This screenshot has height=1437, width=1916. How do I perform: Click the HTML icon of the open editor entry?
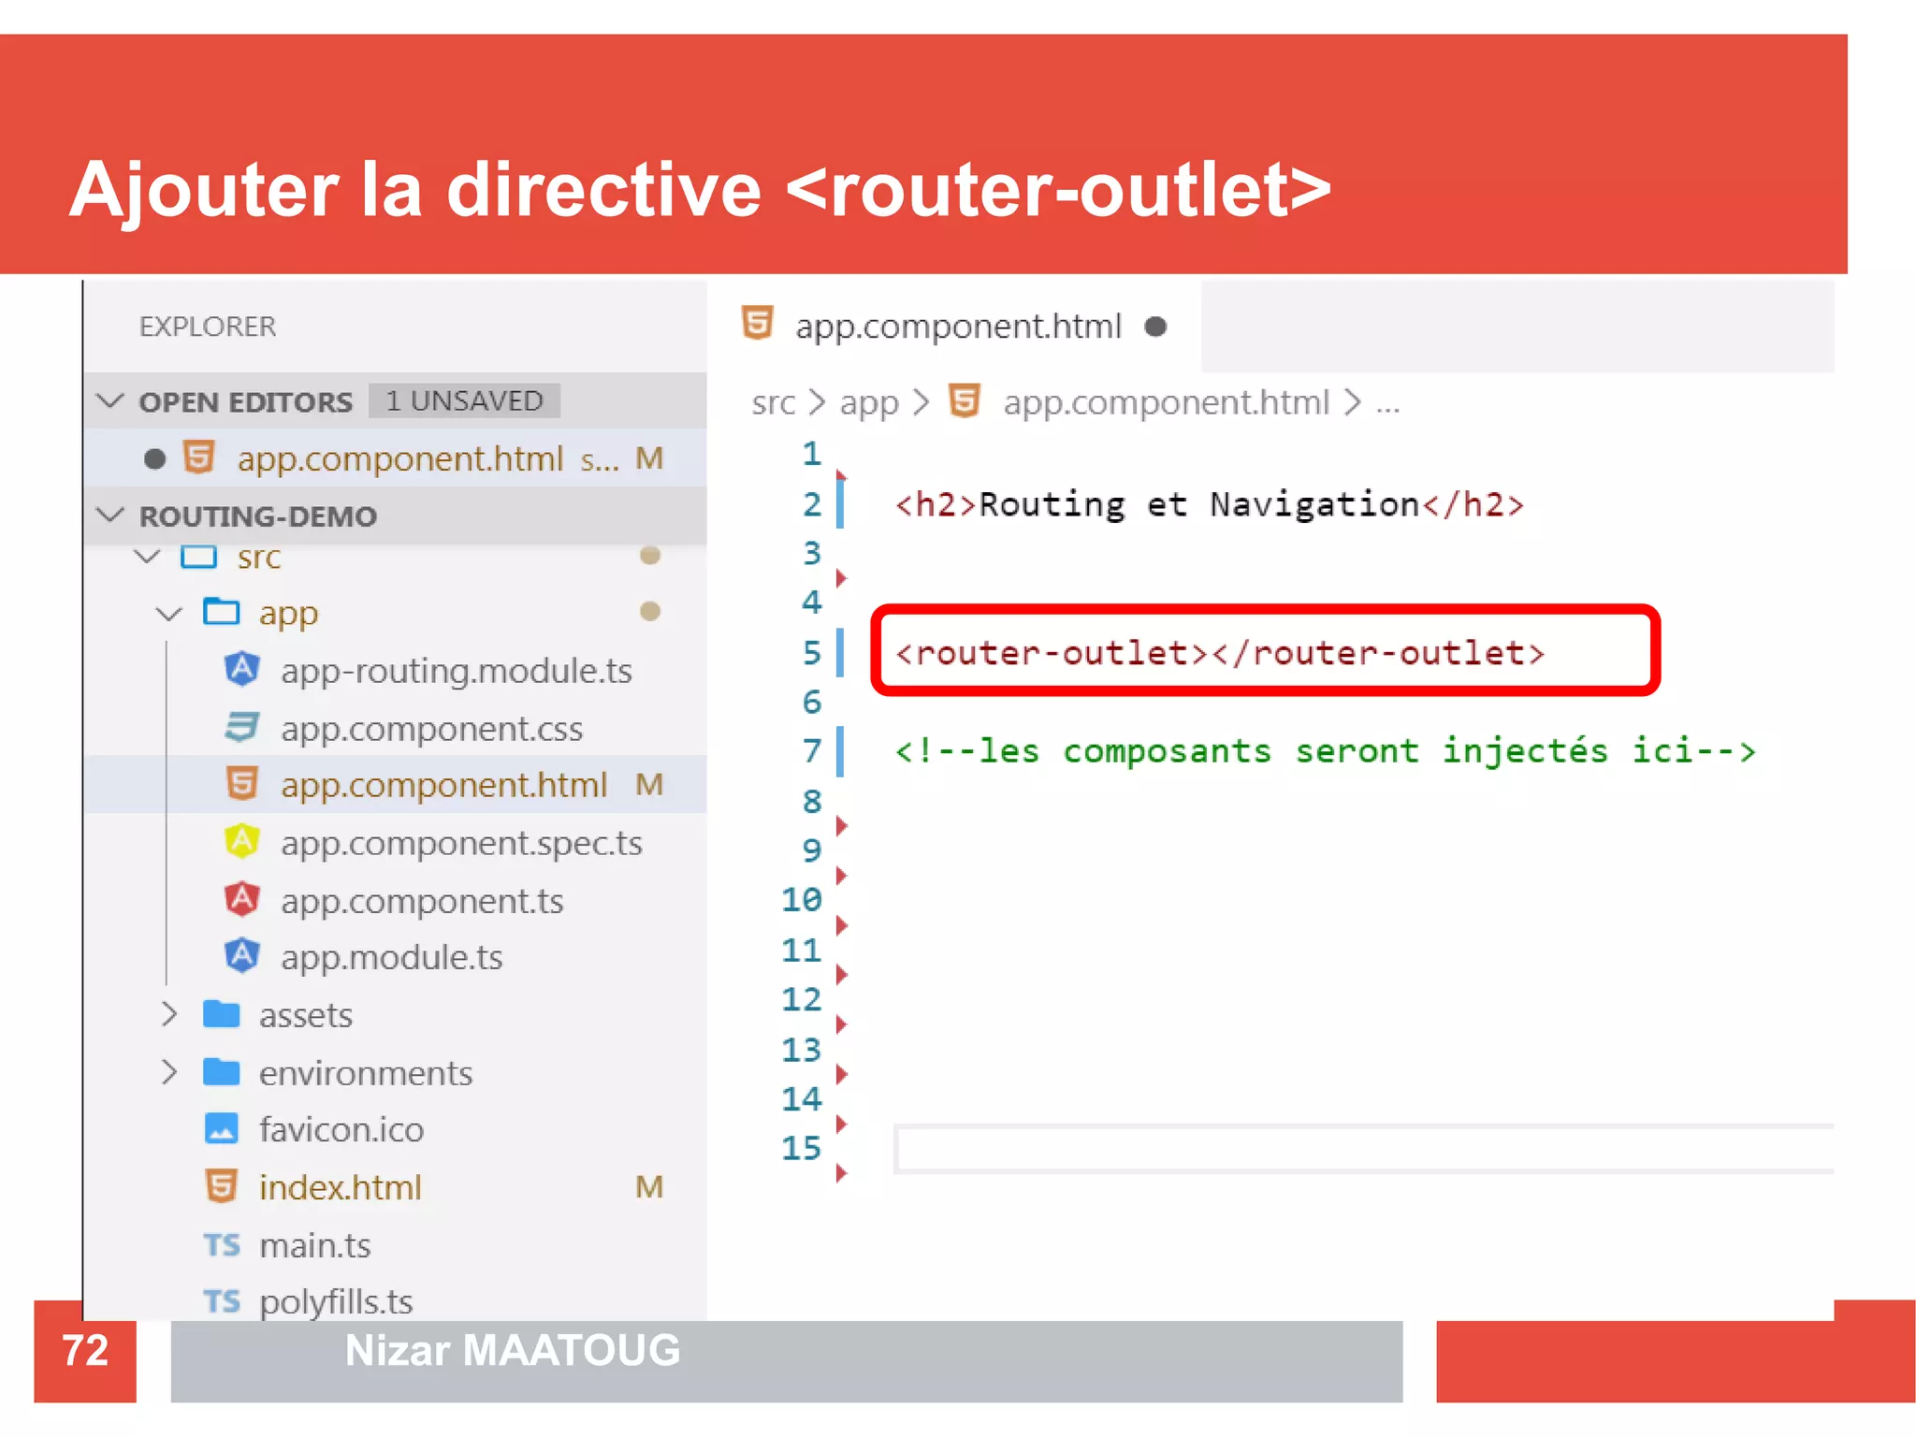[199, 457]
